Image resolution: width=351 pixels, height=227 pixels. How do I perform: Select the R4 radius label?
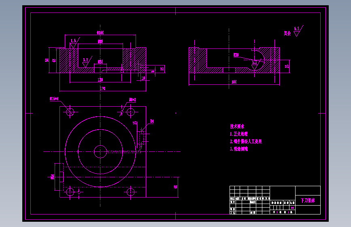[152, 121]
